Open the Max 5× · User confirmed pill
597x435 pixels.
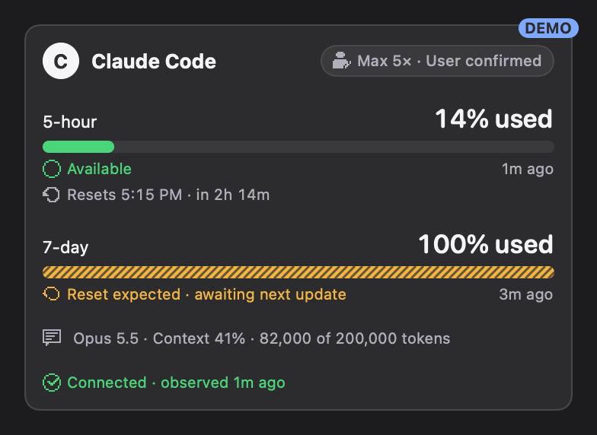click(437, 61)
